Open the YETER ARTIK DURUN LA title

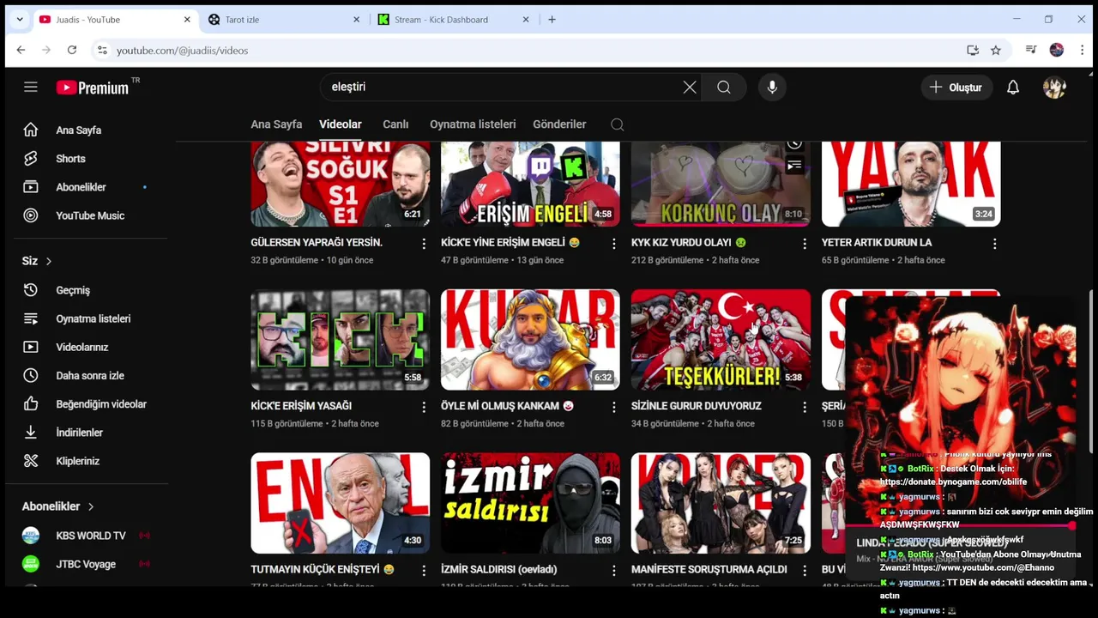tap(877, 243)
